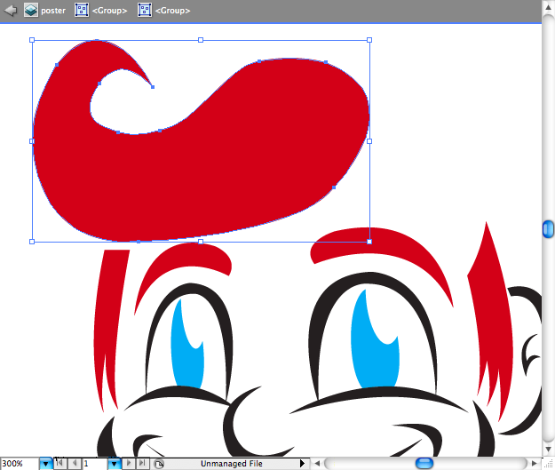Screen dimensions: 555x470
Task: Click the artboard number field
Action: point(94,464)
